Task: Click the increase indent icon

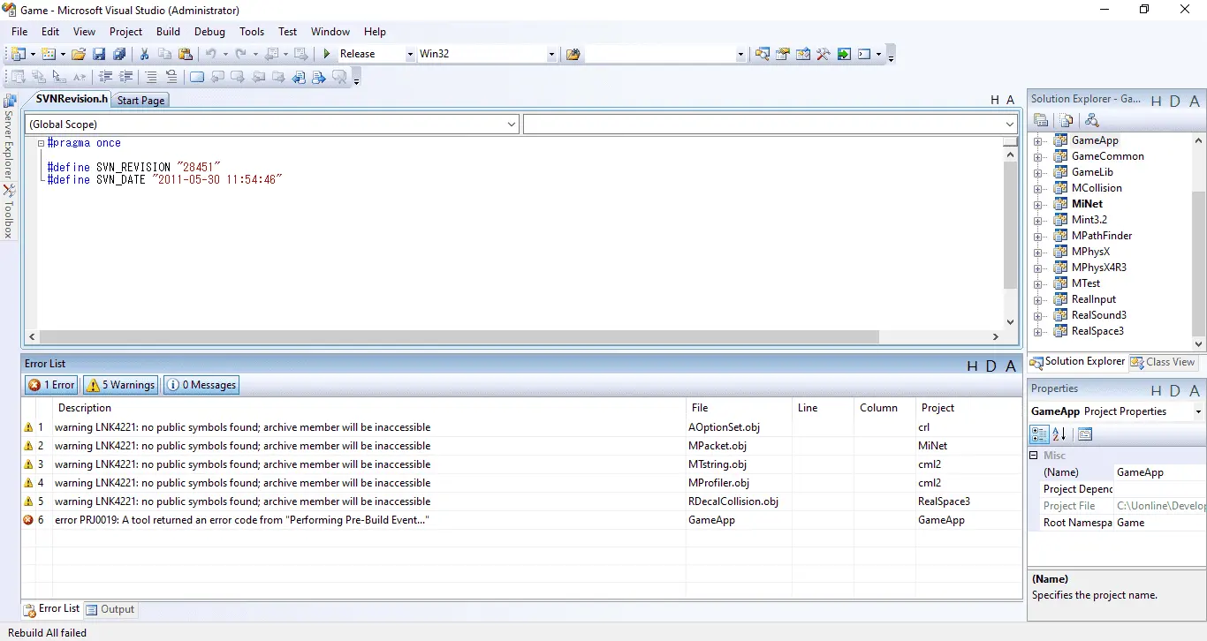Action: (x=126, y=77)
